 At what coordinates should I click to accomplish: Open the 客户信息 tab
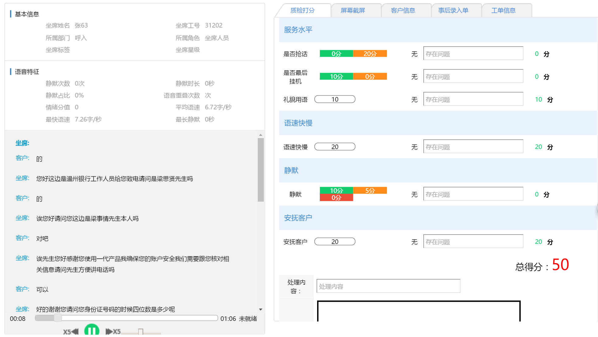coord(403,11)
